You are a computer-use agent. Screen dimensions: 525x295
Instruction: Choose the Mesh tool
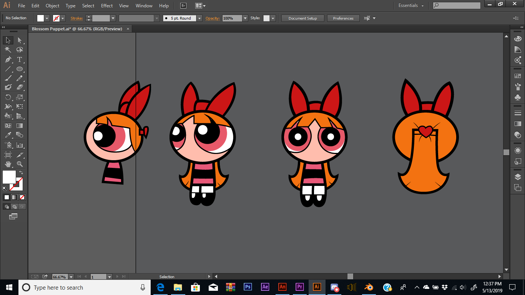[8, 126]
